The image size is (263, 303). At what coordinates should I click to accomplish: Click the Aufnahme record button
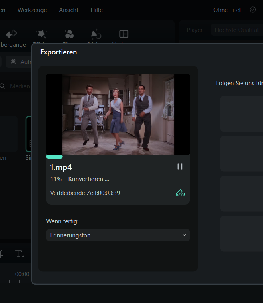point(19,62)
